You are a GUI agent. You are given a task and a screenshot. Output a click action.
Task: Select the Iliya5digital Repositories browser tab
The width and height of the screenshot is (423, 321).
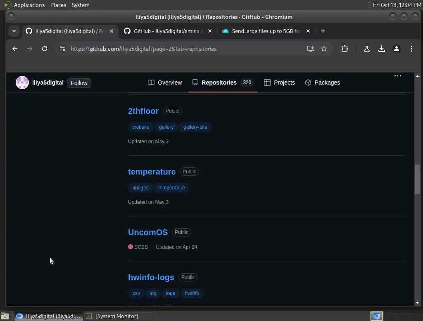point(69,31)
